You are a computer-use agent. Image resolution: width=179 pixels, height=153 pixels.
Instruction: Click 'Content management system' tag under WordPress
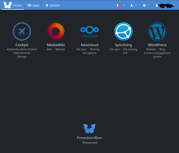(x=157, y=55)
